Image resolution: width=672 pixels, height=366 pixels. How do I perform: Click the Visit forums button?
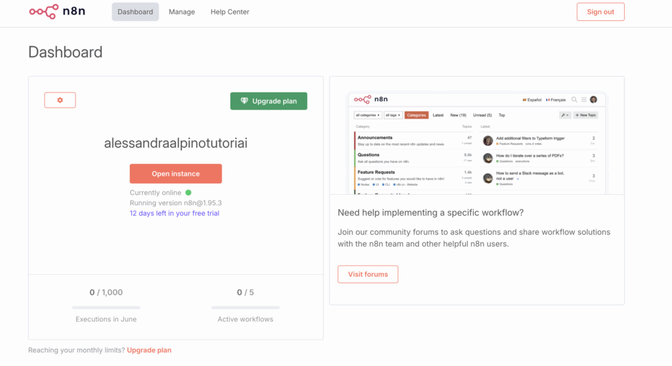(x=367, y=274)
